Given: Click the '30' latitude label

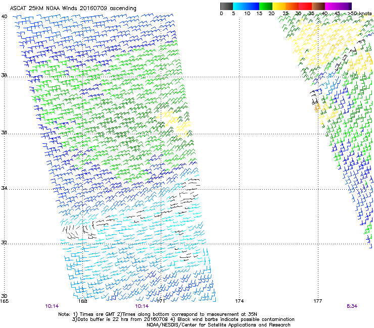Looking at the screenshot, I should click(x=4, y=296).
